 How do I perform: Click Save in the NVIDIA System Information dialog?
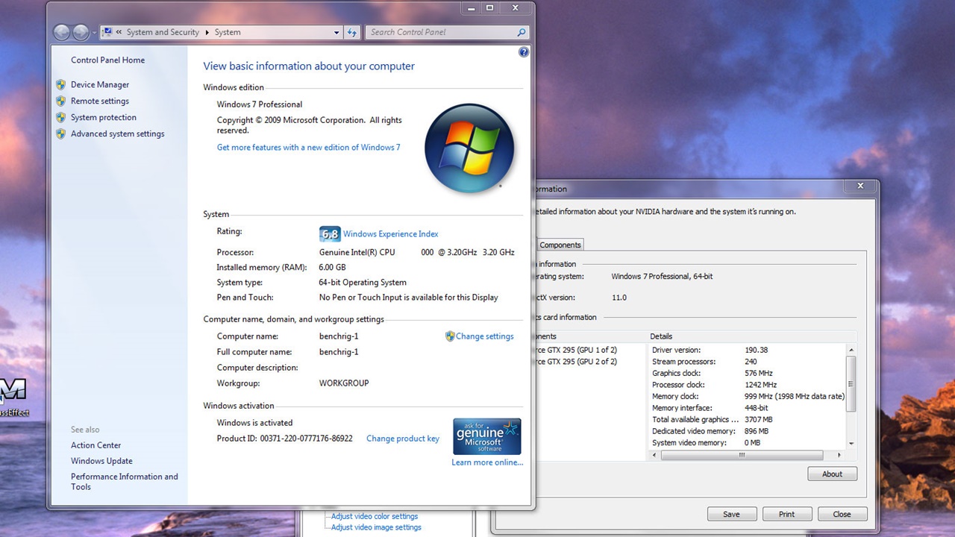731,514
